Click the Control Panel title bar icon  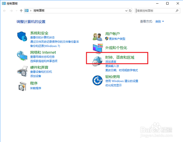click(x=4, y=3)
